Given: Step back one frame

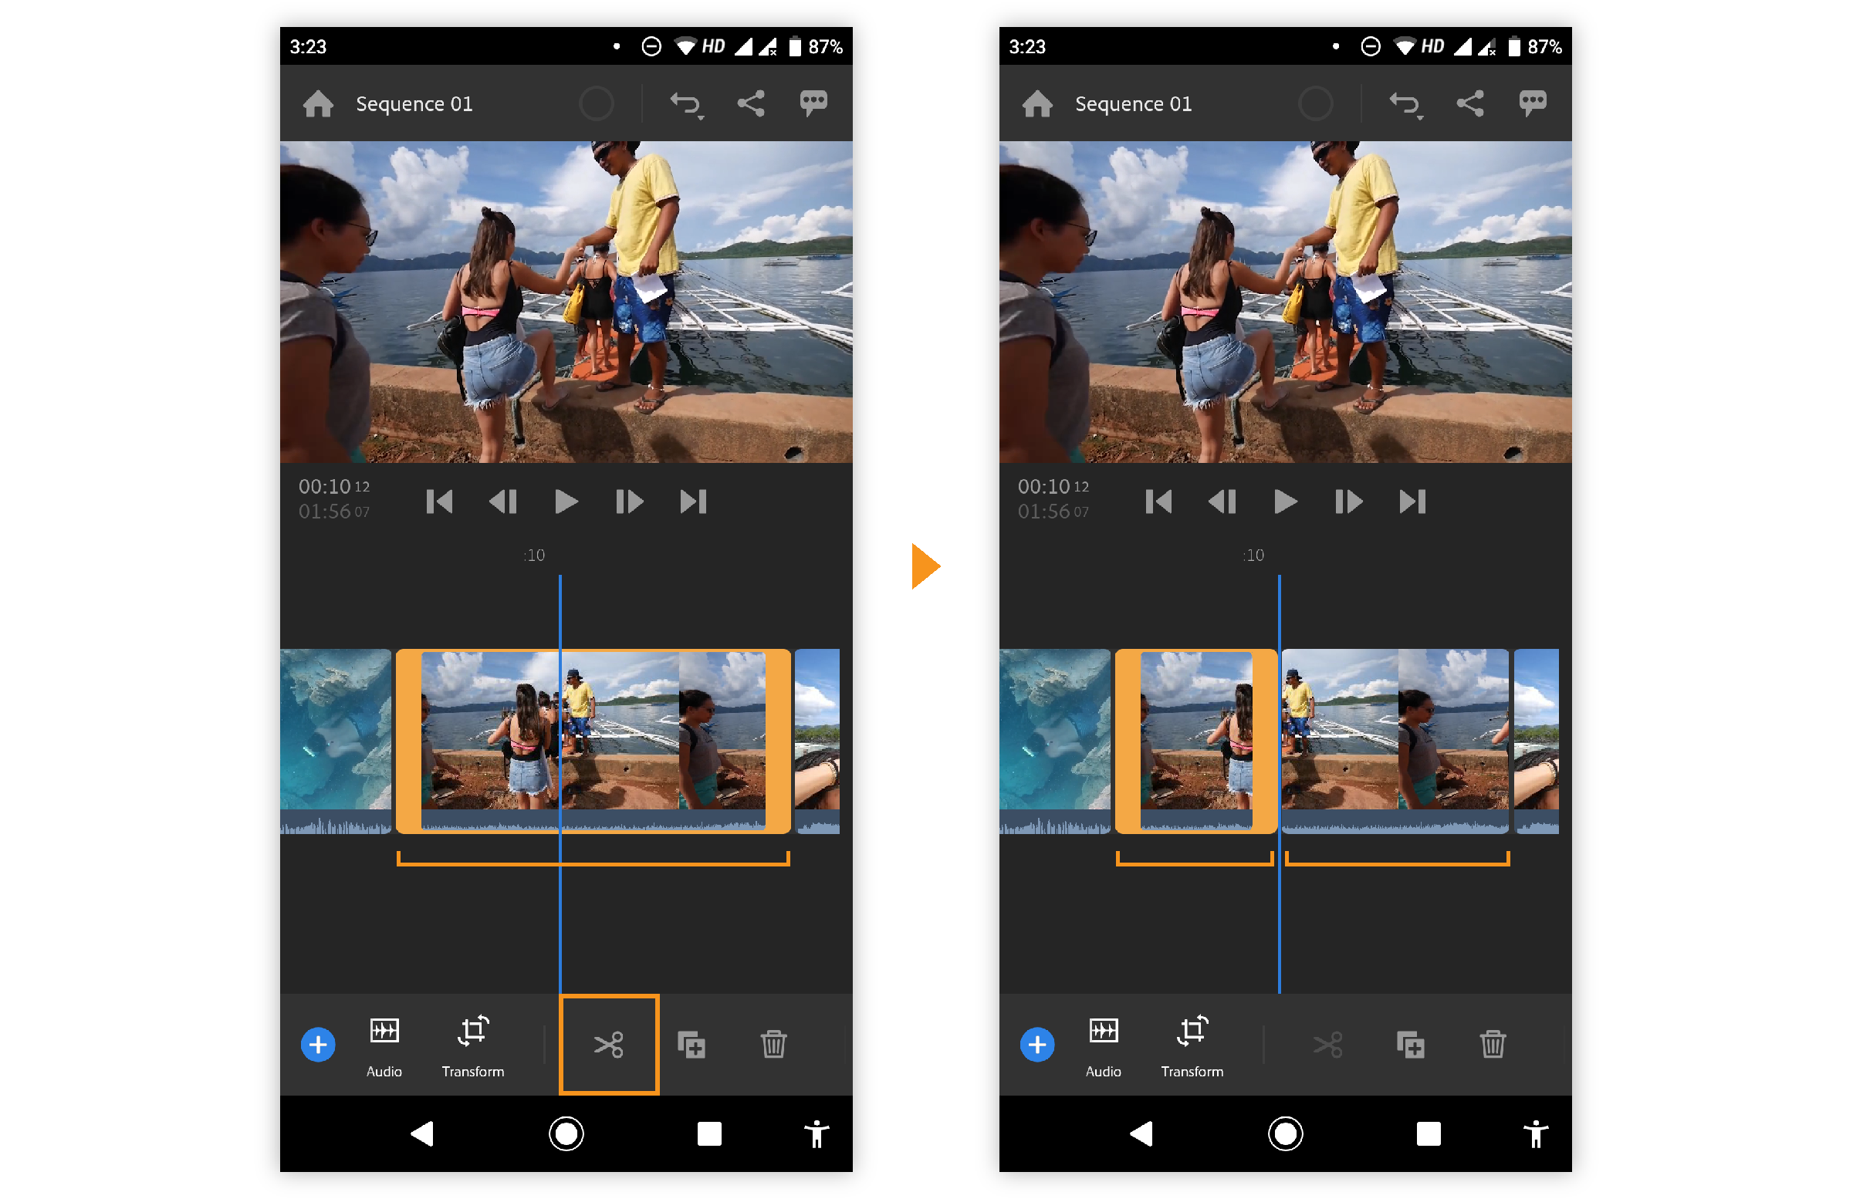Looking at the screenshot, I should click(x=503, y=502).
